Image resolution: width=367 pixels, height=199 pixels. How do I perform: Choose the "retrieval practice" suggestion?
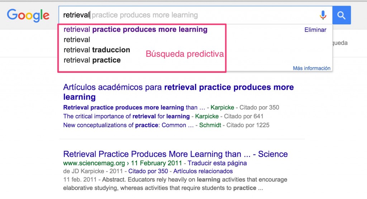[x=92, y=60]
